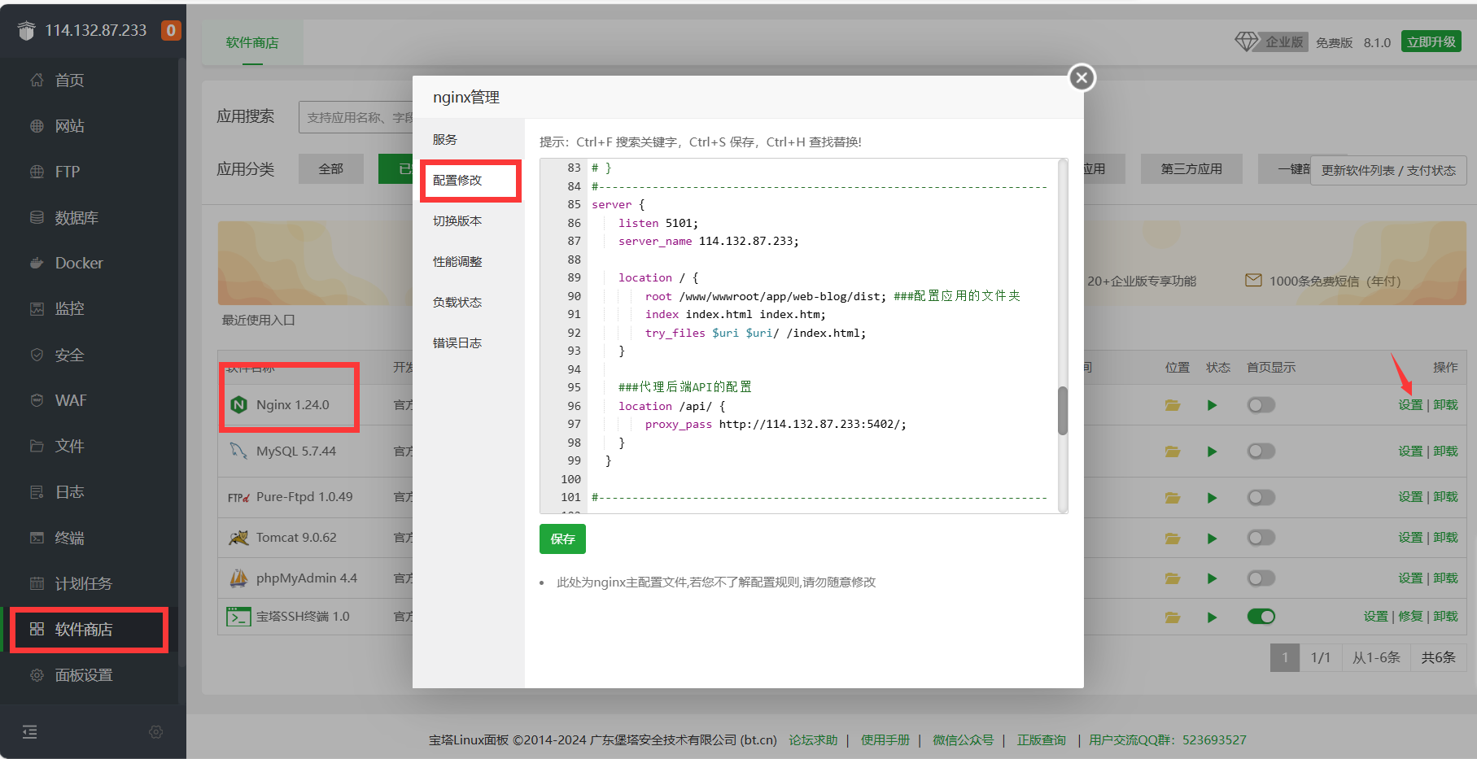Click the listen 5101 line

click(658, 223)
